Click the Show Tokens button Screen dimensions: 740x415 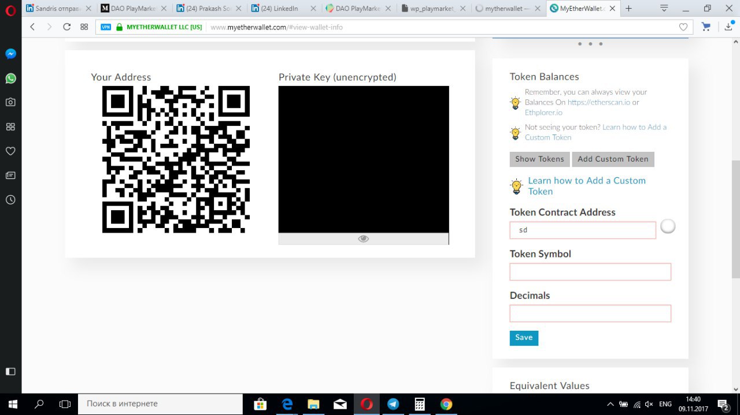pos(539,159)
